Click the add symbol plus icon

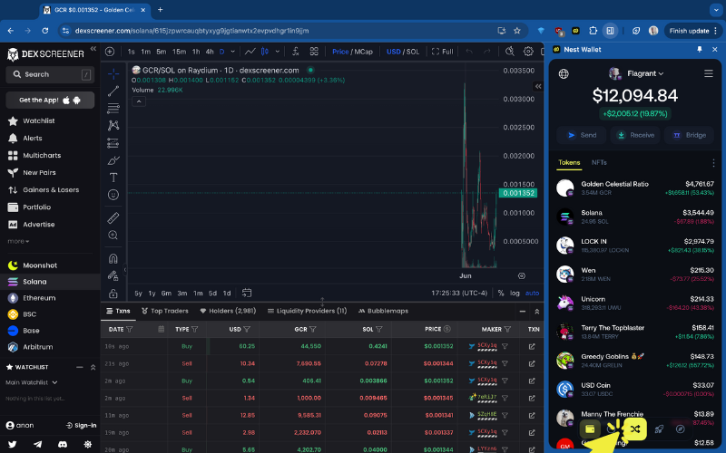pyautogui.click(x=110, y=52)
